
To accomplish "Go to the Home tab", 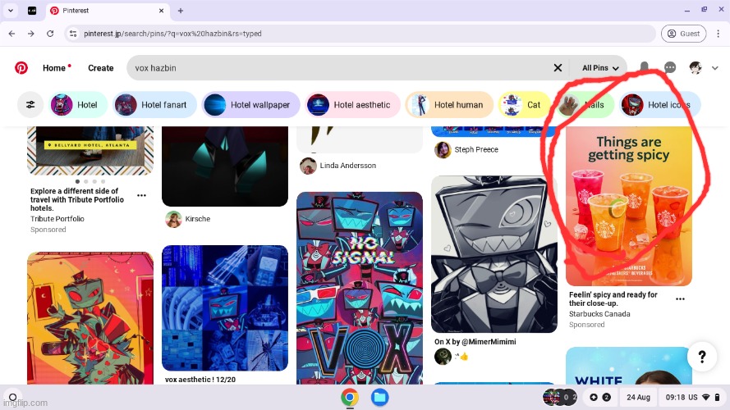I will tap(54, 68).
